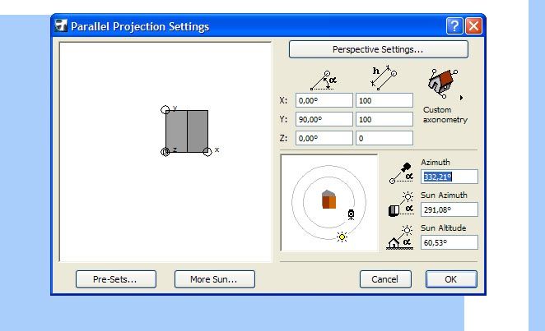
Task: Open More Sun options
Action: point(214,279)
